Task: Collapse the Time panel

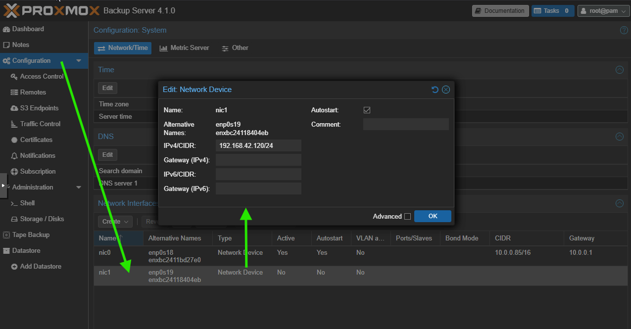Action: click(619, 70)
